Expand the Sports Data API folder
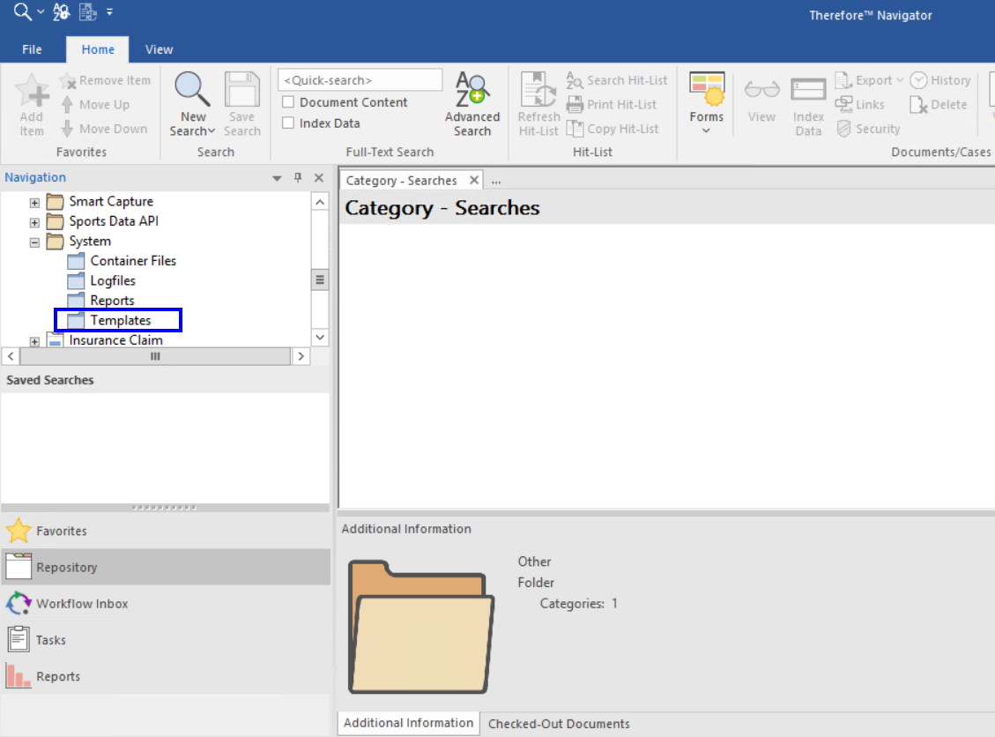995x737 pixels. tap(34, 222)
